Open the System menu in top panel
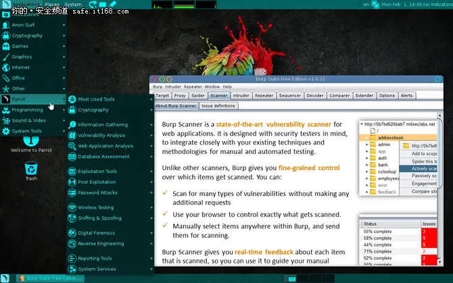The width and height of the screenshot is (453, 283). pos(73,4)
